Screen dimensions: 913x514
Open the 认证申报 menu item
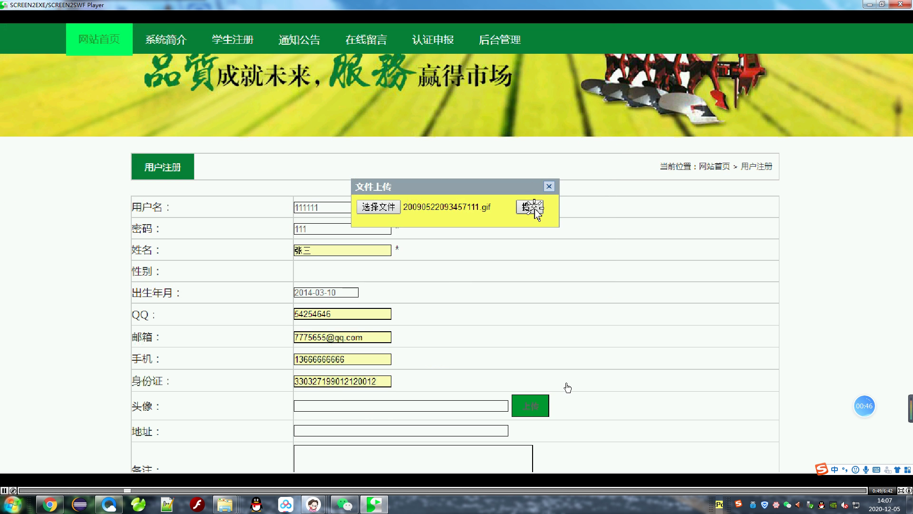click(x=433, y=40)
